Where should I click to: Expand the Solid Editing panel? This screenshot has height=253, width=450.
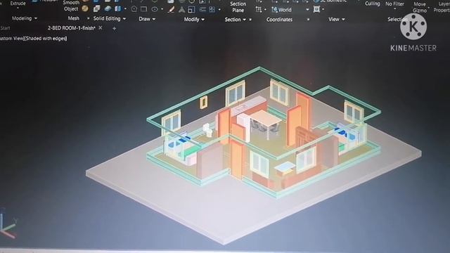(x=110, y=19)
